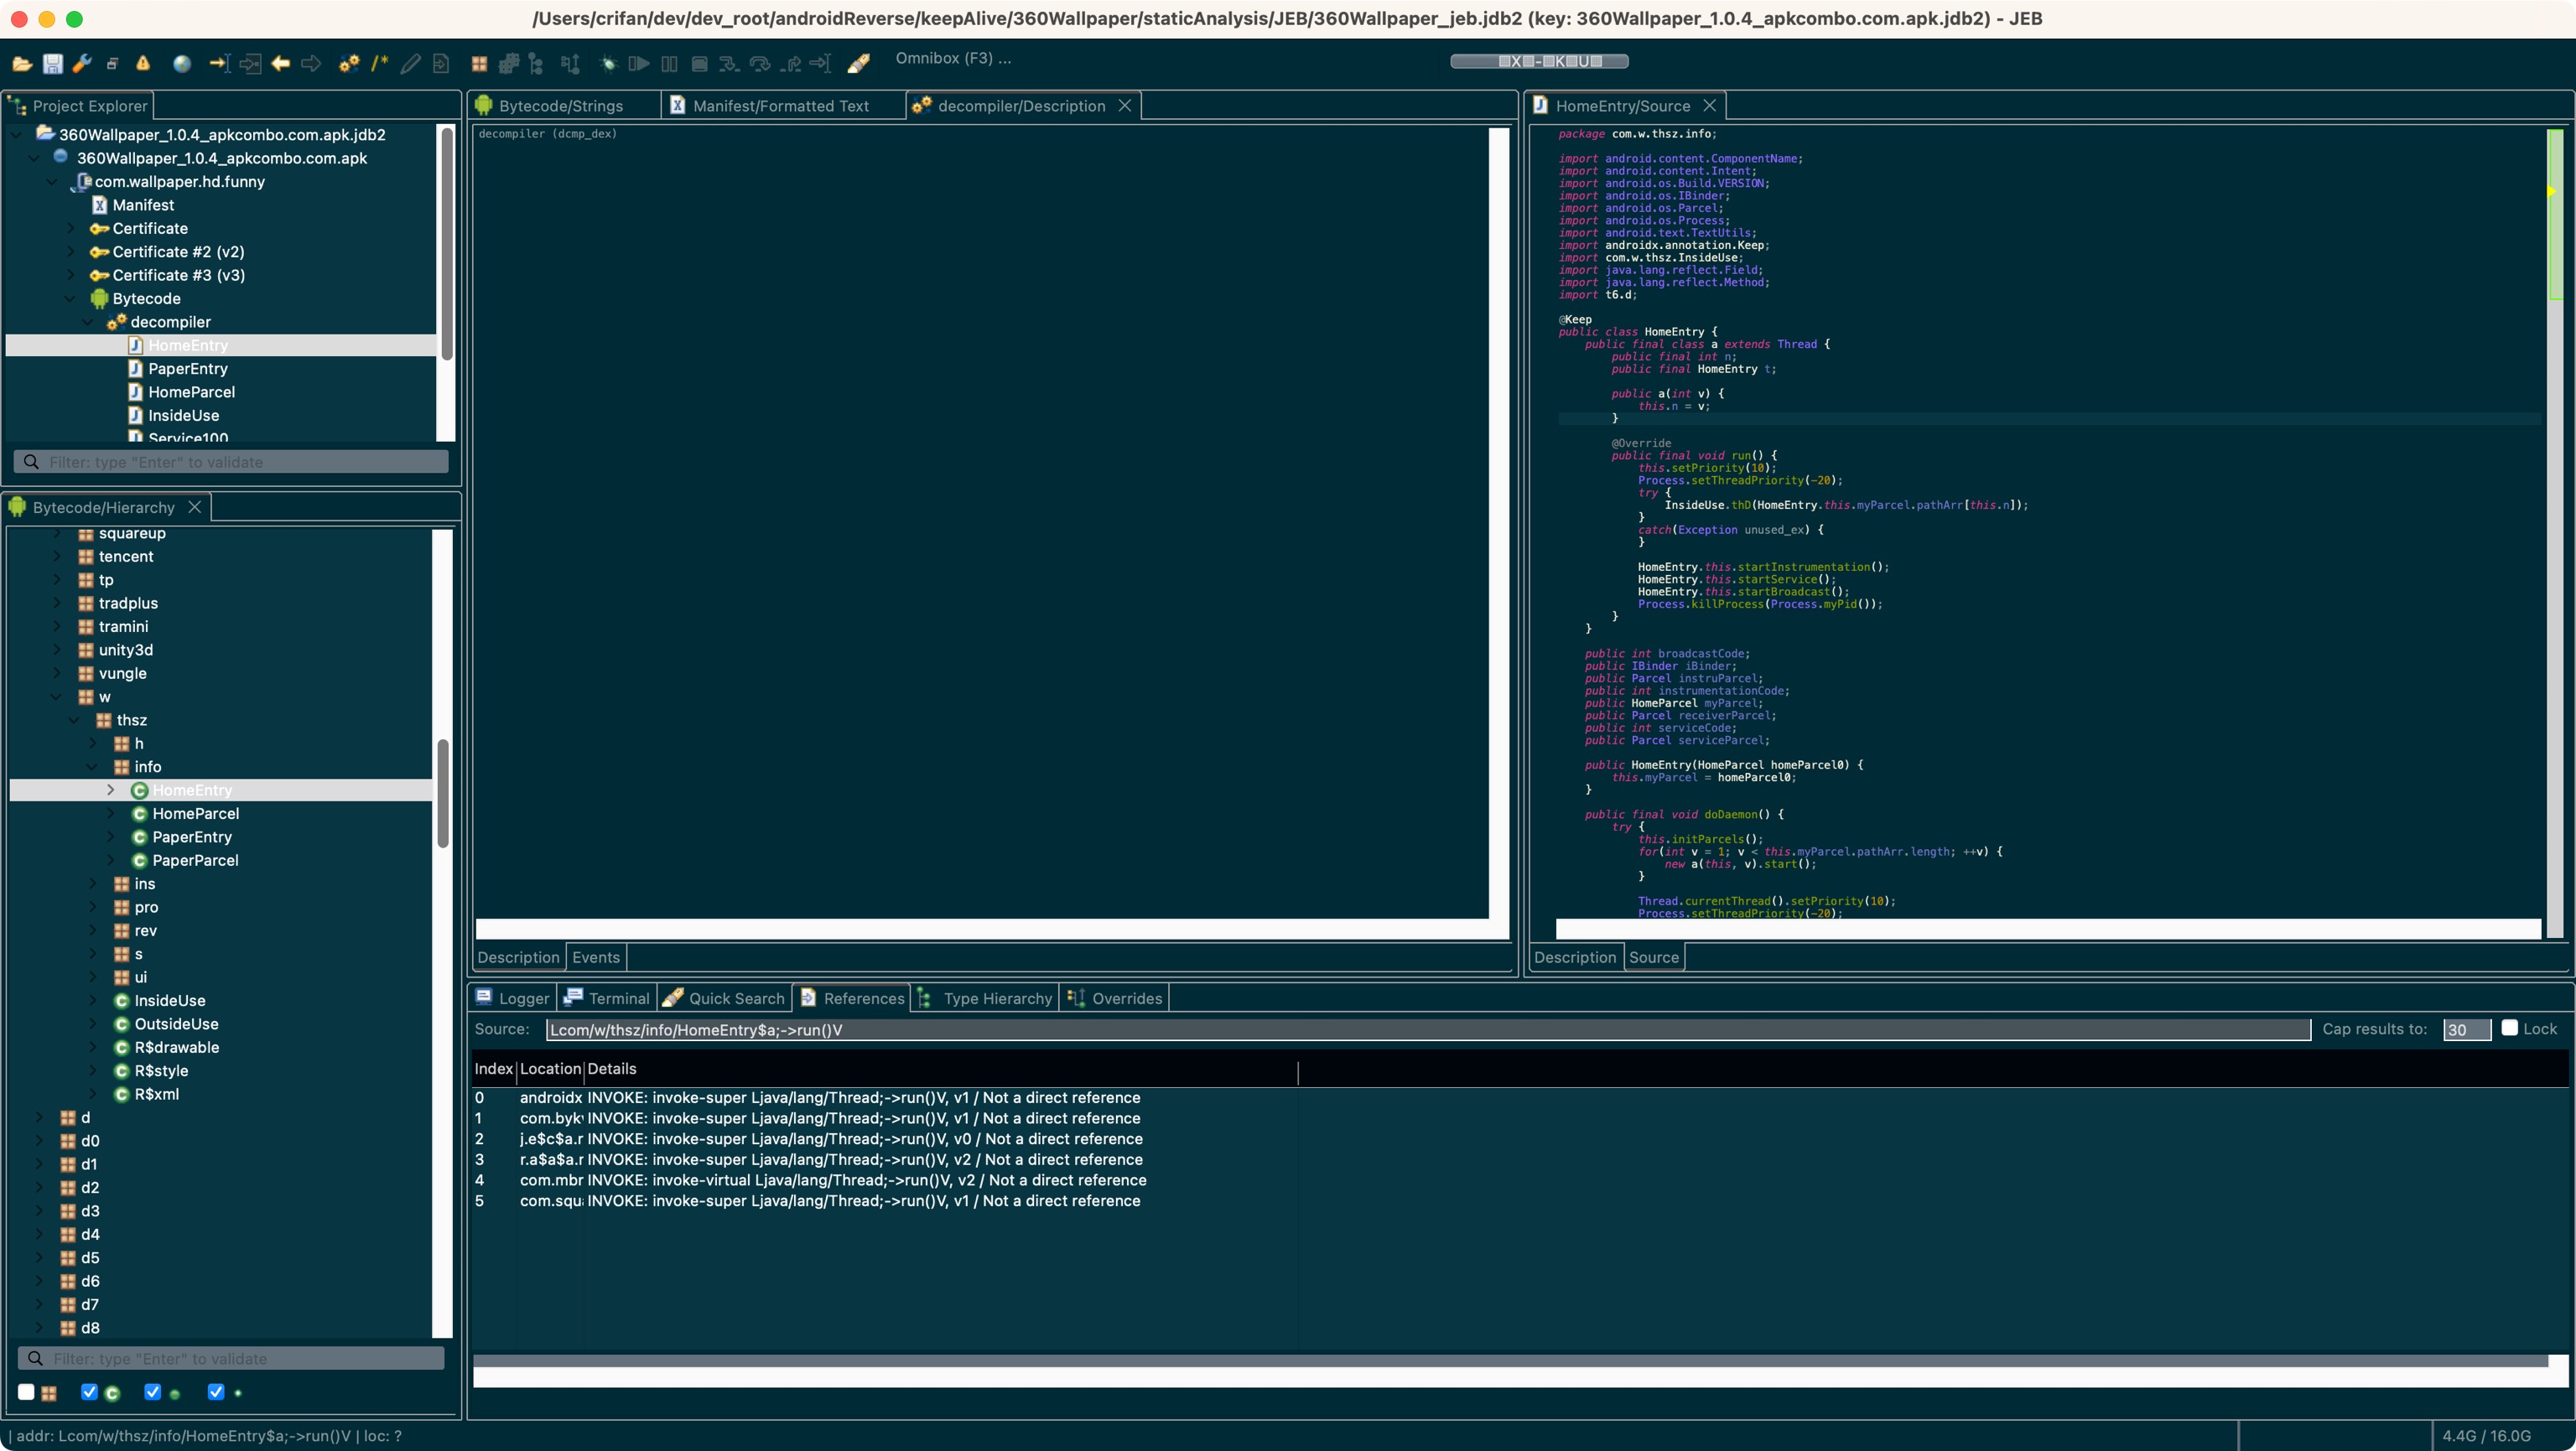Click the decompile gears toolbar icon
This screenshot has width=2576, height=1451.
coord(349,64)
